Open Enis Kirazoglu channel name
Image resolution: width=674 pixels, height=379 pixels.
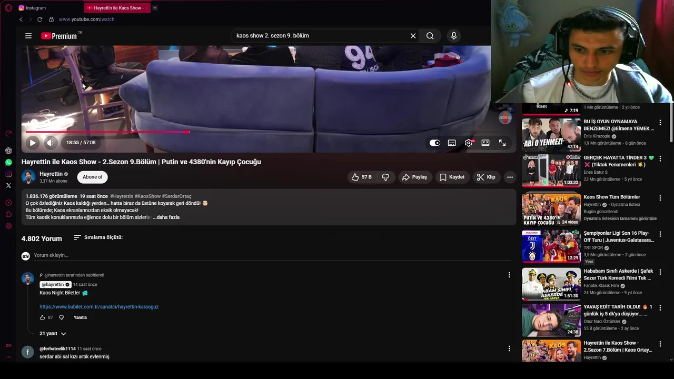coord(597,136)
